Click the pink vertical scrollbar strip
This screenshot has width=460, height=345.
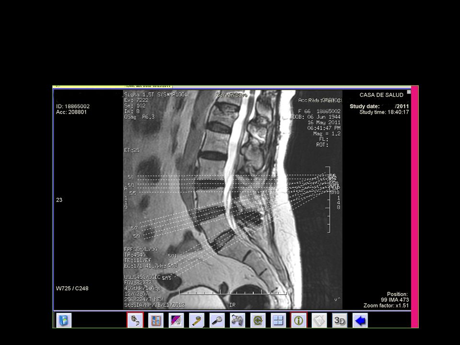[414, 207]
